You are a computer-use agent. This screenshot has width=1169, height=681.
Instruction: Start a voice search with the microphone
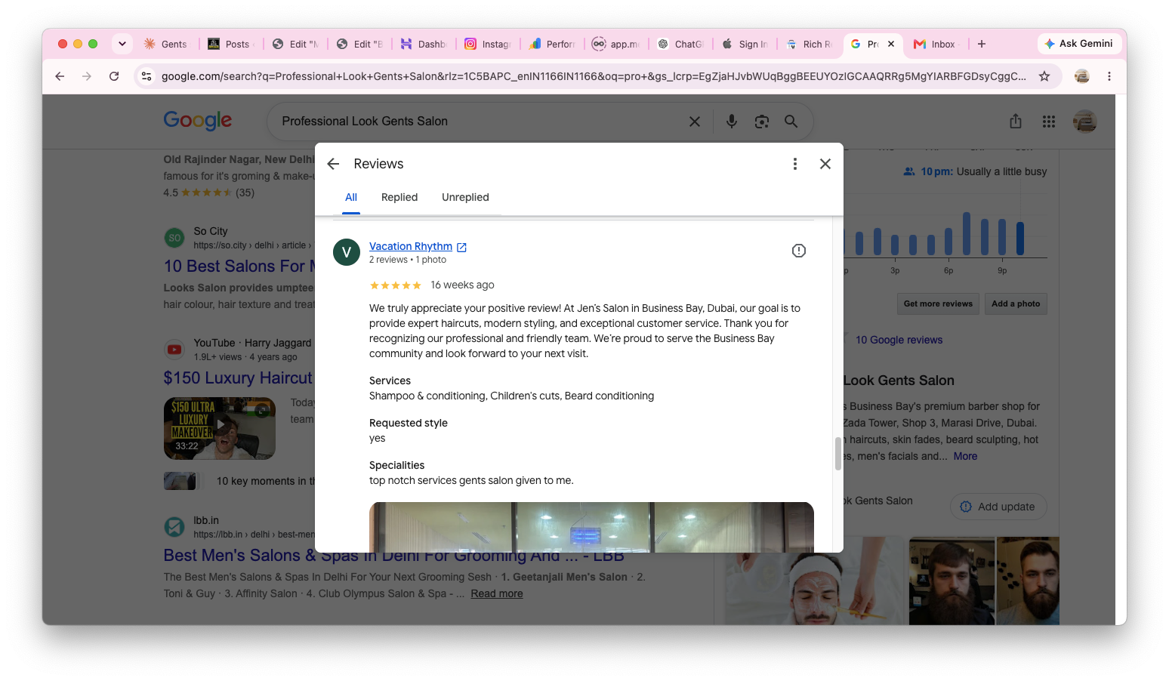click(x=731, y=122)
